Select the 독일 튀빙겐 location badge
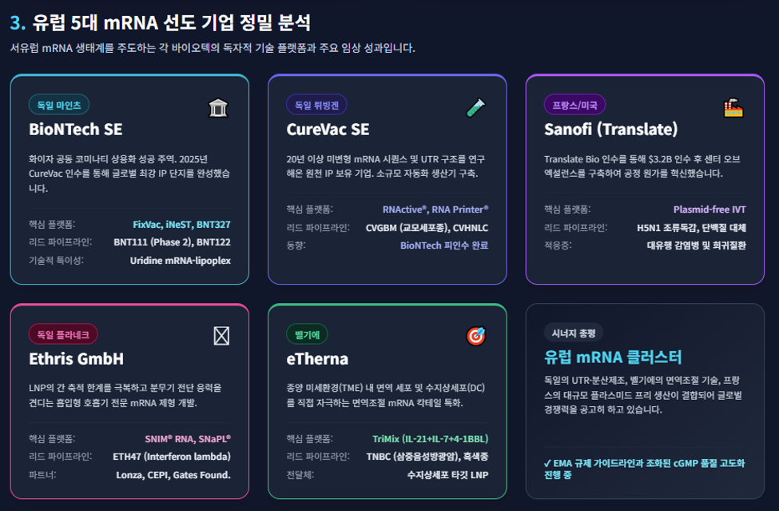 (x=317, y=105)
